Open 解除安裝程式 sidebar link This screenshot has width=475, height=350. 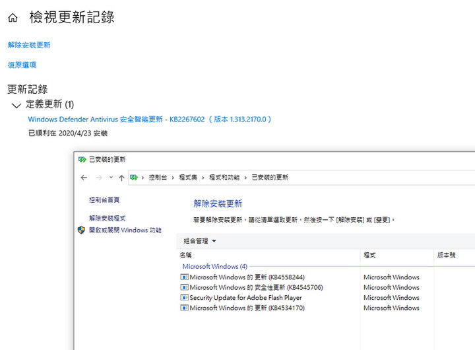108,219
